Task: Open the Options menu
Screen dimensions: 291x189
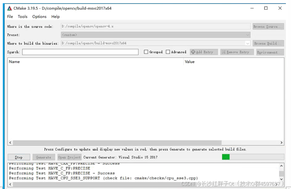Action: pyautogui.click(x=39, y=17)
